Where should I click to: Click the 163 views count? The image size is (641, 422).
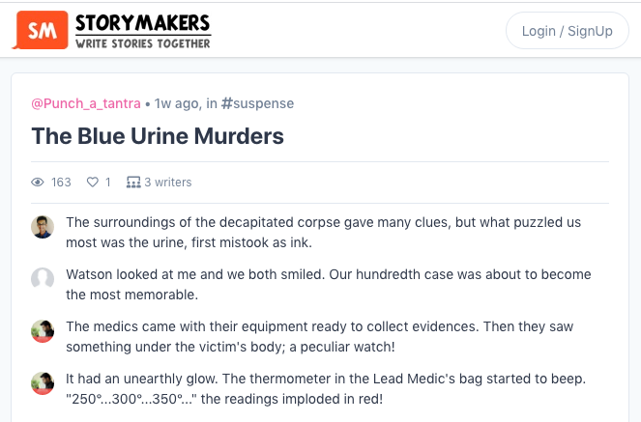click(61, 182)
